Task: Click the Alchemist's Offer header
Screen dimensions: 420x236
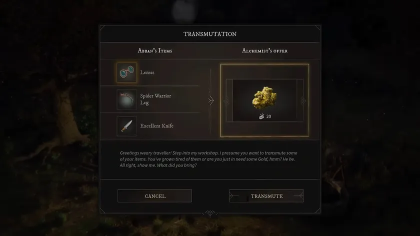Action: click(264, 50)
